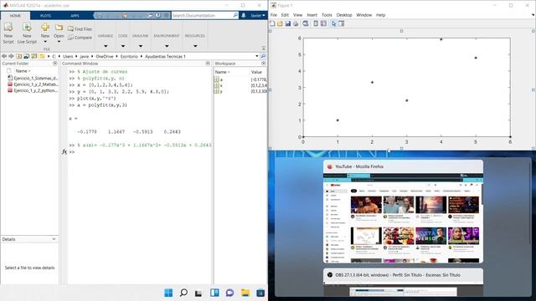The width and height of the screenshot is (536, 301).
Task: Click the fx function browser icon
Action: (64, 152)
